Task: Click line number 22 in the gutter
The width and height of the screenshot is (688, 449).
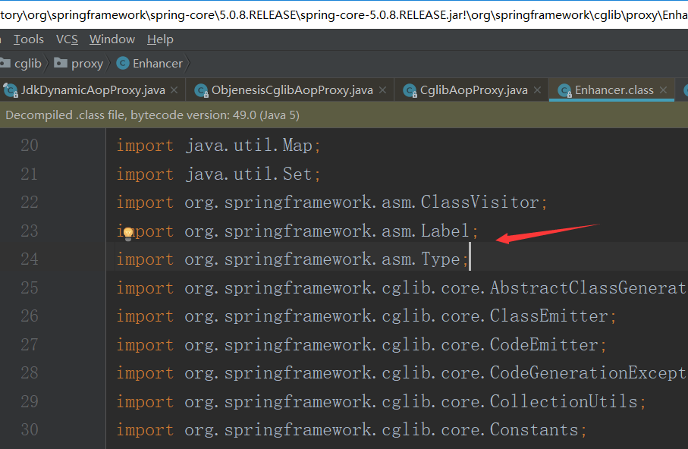Action: pos(30,203)
